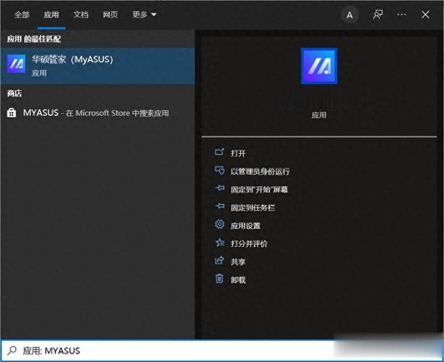Open the feedback person icon
The width and height of the screenshot is (444, 362).
click(377, 15)
